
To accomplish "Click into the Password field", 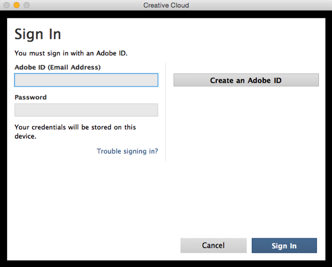I will [86, 110].
